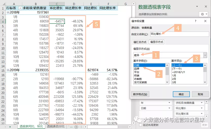Open the 求和项:销售数量 value field dropdown

point(202,103)
